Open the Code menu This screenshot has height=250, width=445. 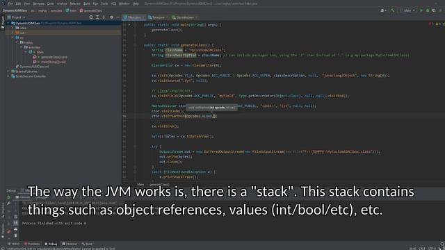point(51,3)
